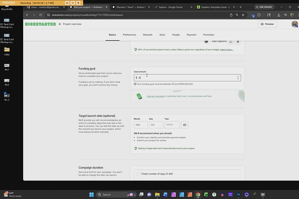Screen dimensions: 299x199
Task: Open Chrome downloads icon in toolbar
Action: [279, 15]
